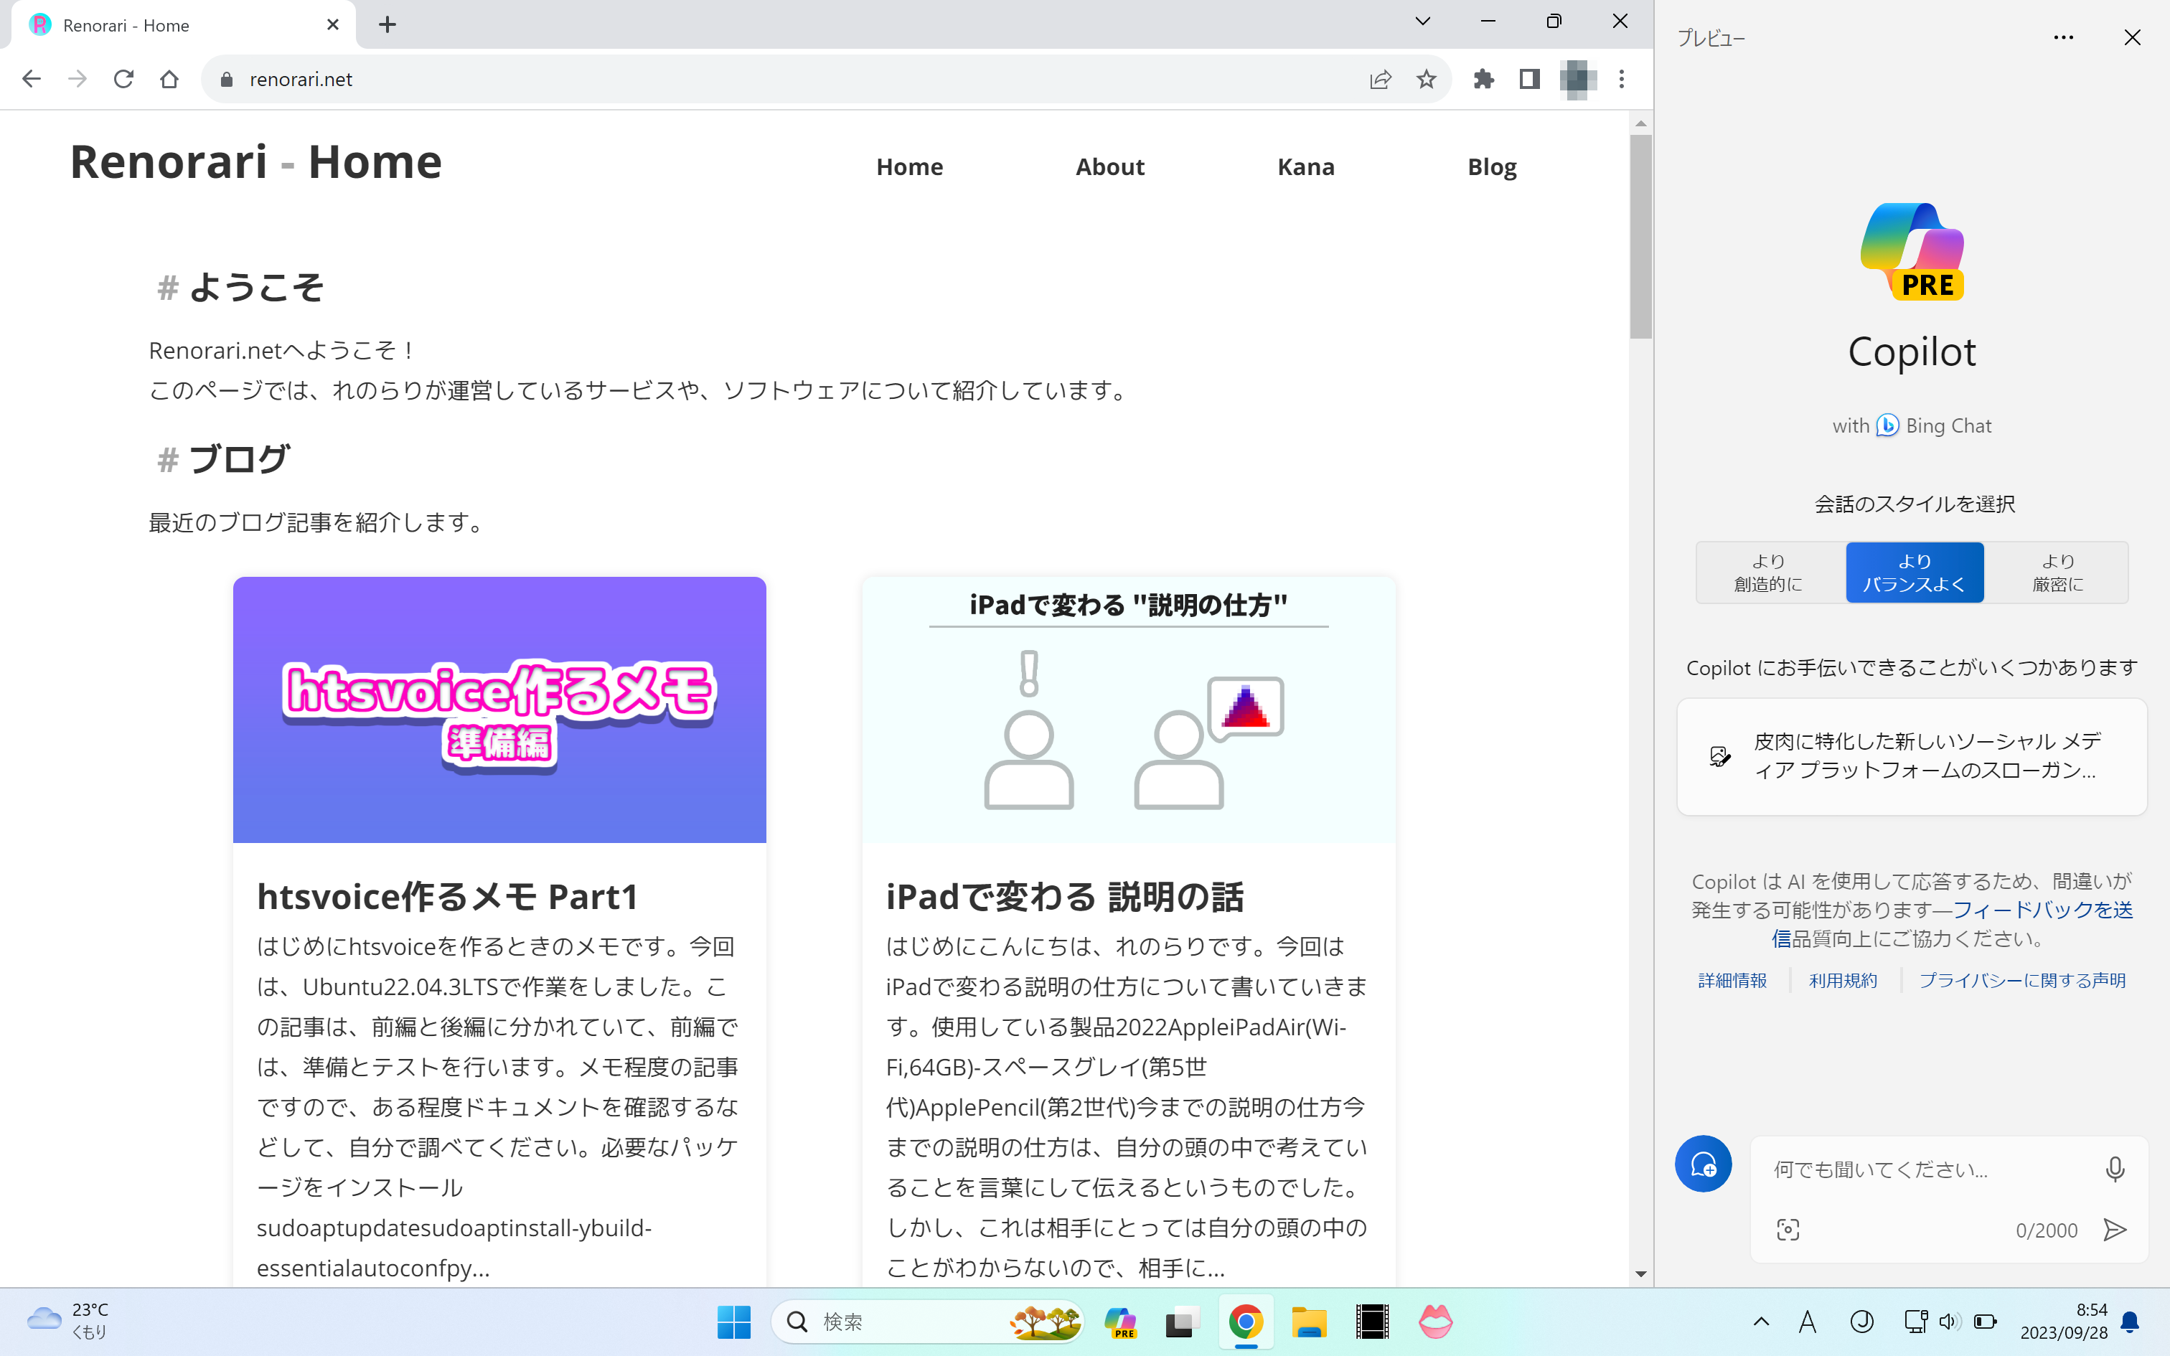The image size is (2170, 1356).
Task: Go to the Blog navigation item
Action: click(1492, 166)
